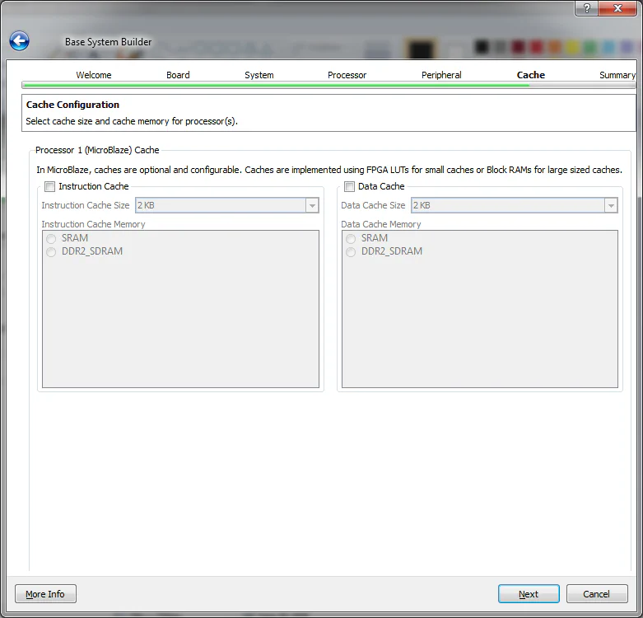This screenshot has height=618, width=643.
Task: Enable the Data Cache checkbox
Action: (x=350, y=187)
